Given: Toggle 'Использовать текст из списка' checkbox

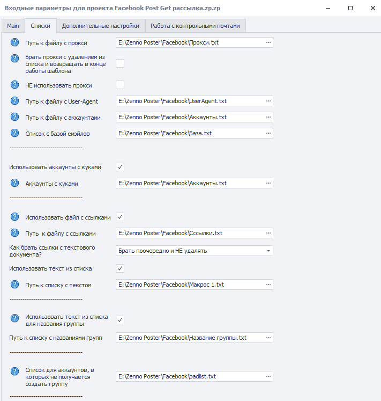Looking at the screenshot, I should [120, 268].
